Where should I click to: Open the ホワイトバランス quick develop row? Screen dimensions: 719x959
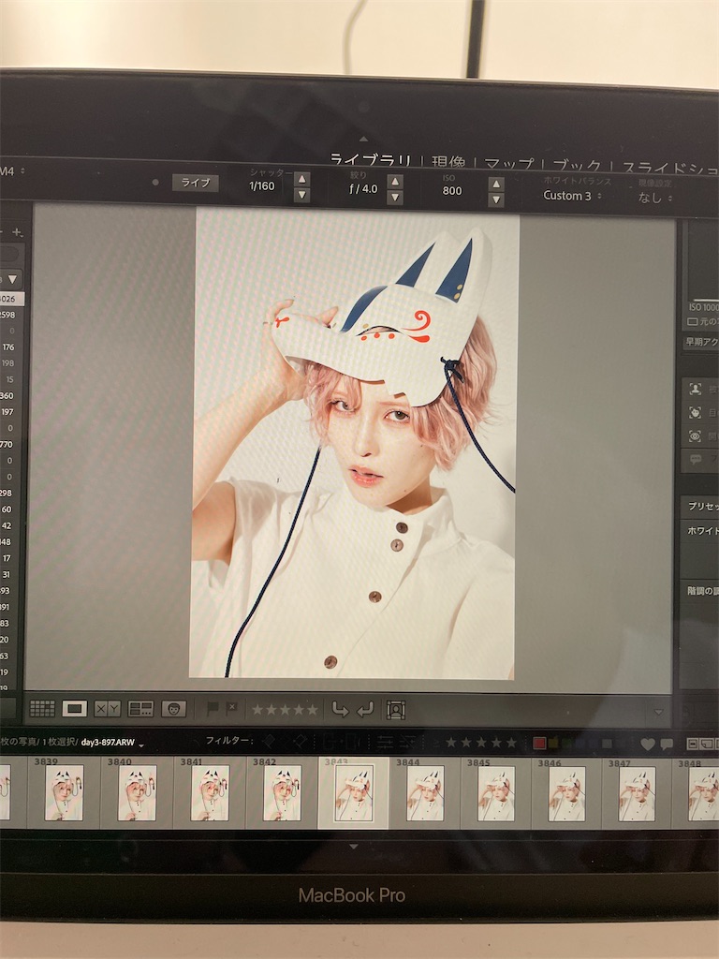(x=701, y=531)
